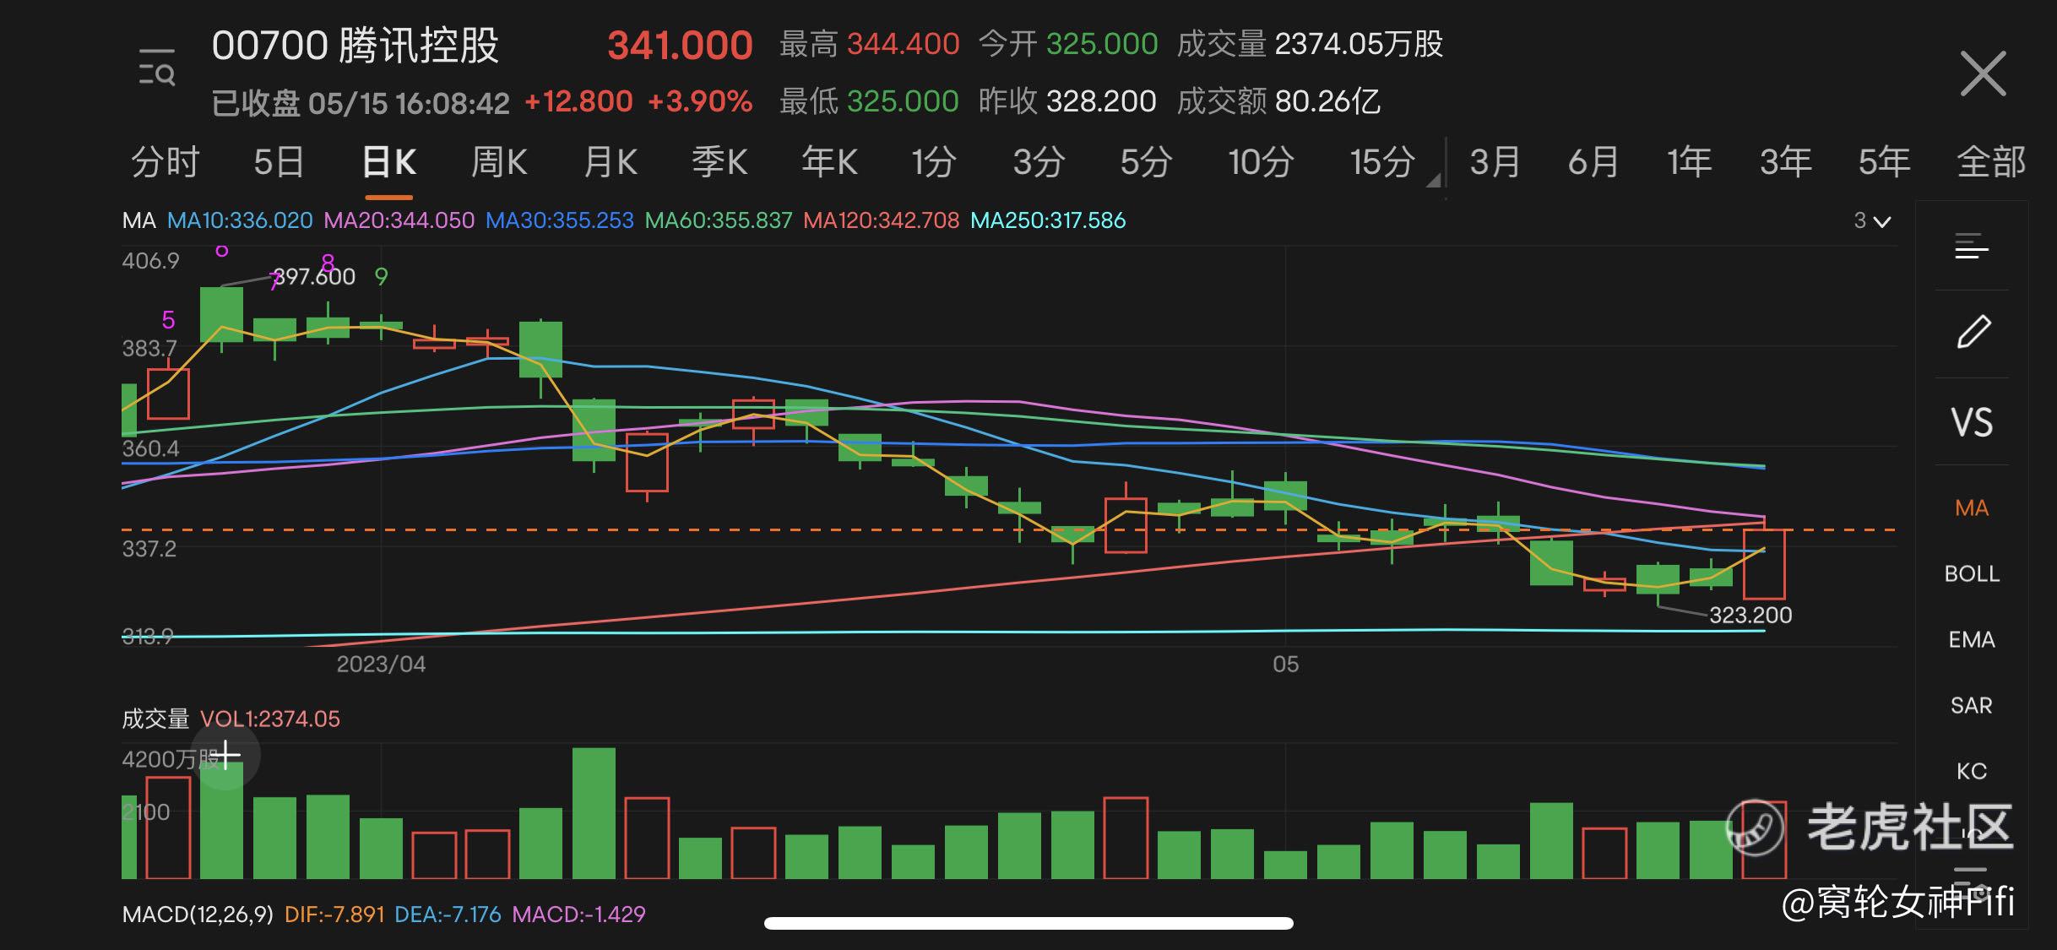Toggle the KC indicator
Image resolution: width=2057 pixels, height=950 pixels.
pos(1972,771)
